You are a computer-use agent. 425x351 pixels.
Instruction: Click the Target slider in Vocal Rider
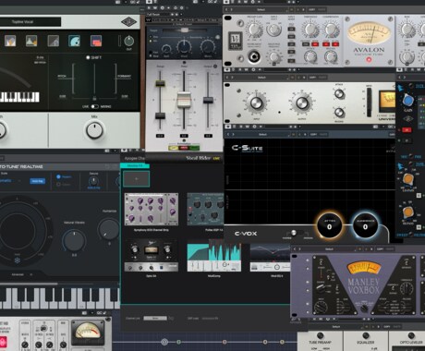[184, 30]
